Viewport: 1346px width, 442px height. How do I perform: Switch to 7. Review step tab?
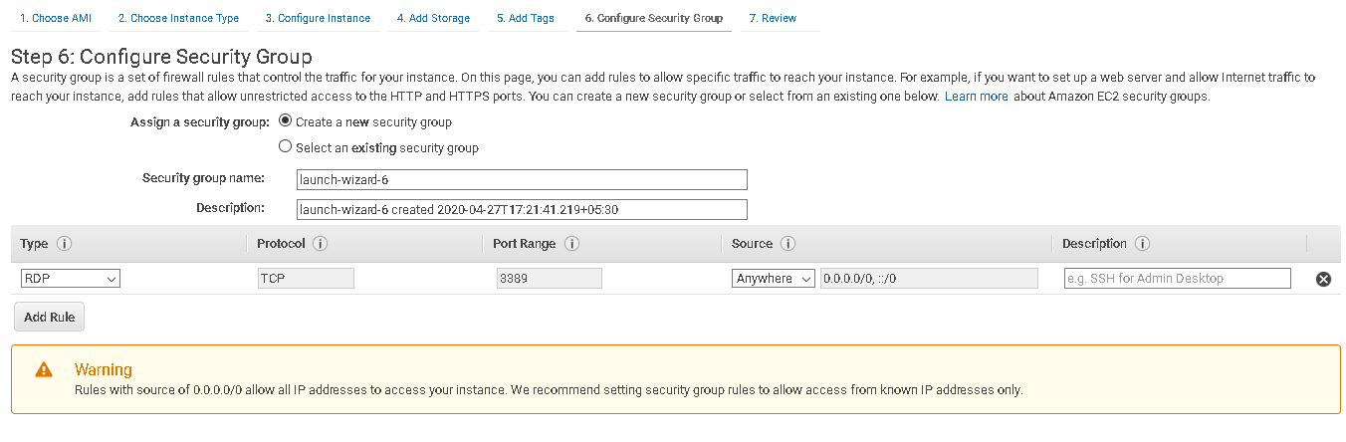pos(773,18)
